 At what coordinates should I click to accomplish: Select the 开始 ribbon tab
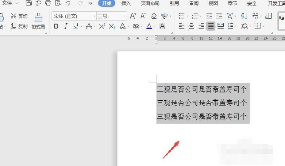point(107,3)
